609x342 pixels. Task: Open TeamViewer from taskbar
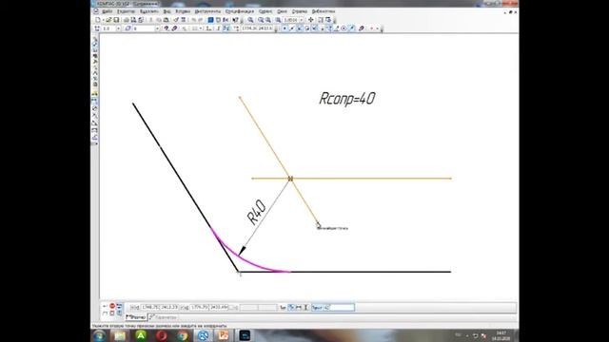[x=203, y=335]
